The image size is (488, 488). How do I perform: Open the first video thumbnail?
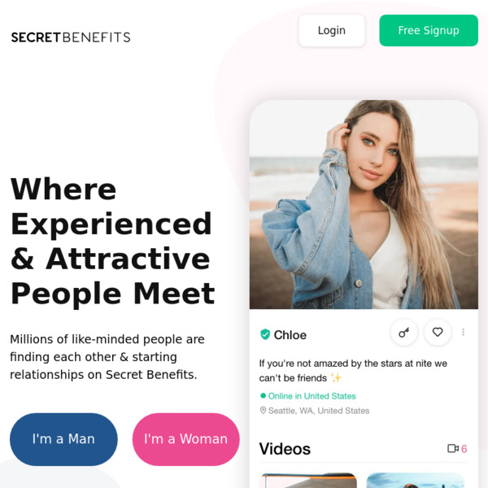tap(307, 480)
